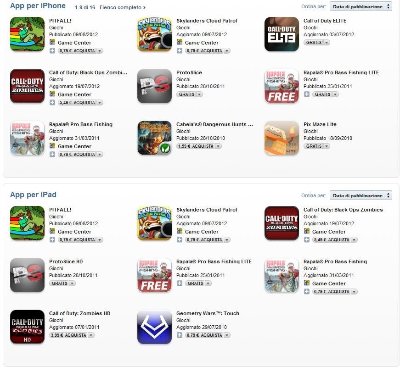Screen dimensions: 400x367
Task: Open Call of Duty: Zombies HD icon
Action: click(27, 327)
